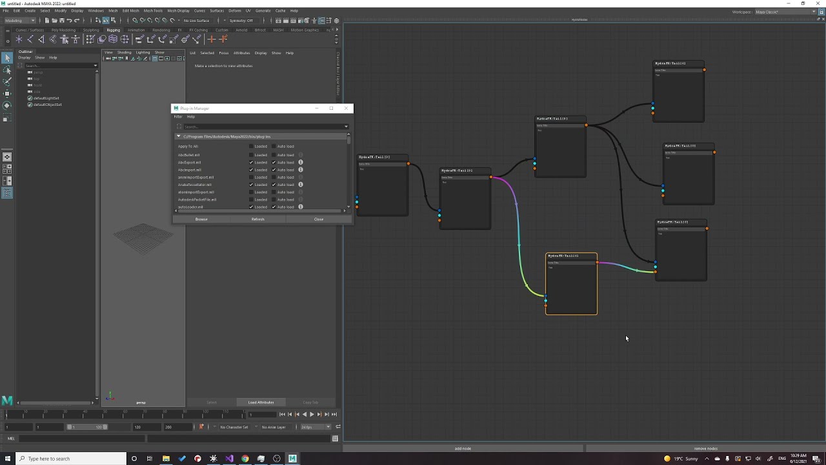
Task: Click the Undo arrow in the status line
Action: point(69,21)
